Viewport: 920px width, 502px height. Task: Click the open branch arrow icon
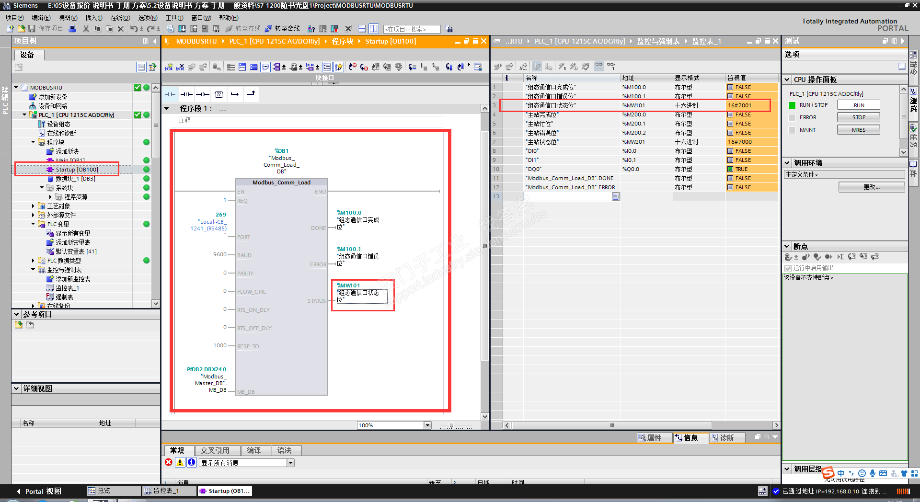[x=235, y=94]
